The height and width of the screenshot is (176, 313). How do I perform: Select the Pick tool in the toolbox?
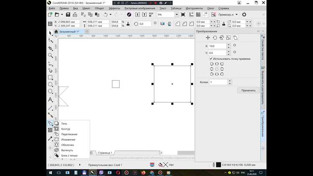tap(50, 33)
